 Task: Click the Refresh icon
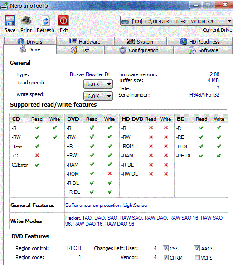(x=45, y=21)
